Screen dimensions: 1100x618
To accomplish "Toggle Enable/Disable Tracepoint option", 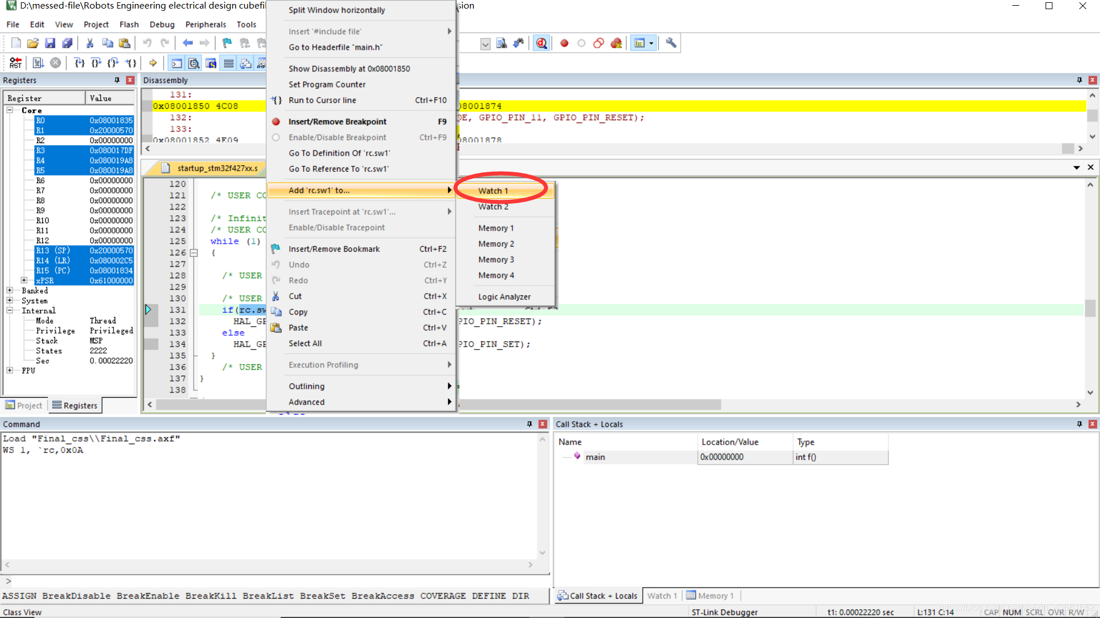I will 336,227.
